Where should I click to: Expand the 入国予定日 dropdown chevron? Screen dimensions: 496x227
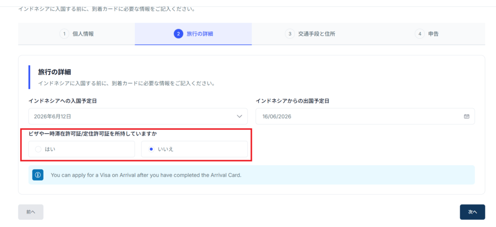coord(239,116)
